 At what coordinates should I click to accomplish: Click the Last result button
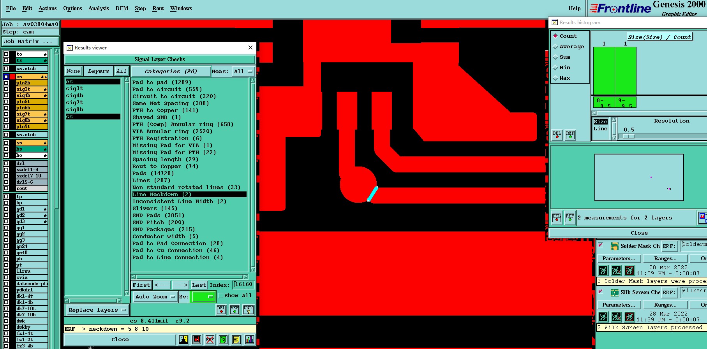(199, 285)
